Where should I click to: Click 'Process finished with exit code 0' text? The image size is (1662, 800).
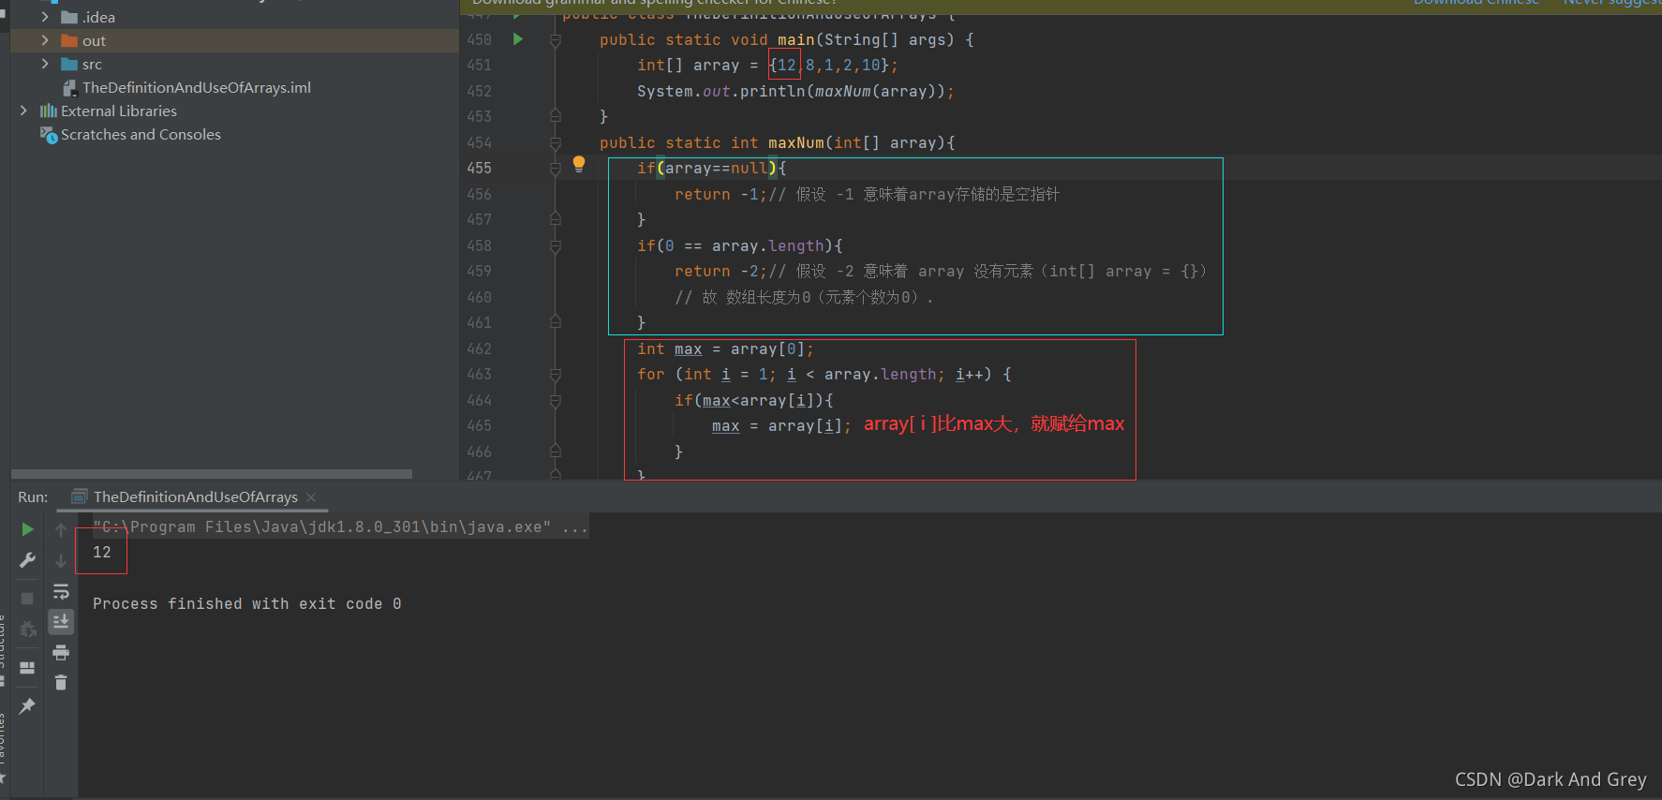pyautogui.click(x=247, y=604)
